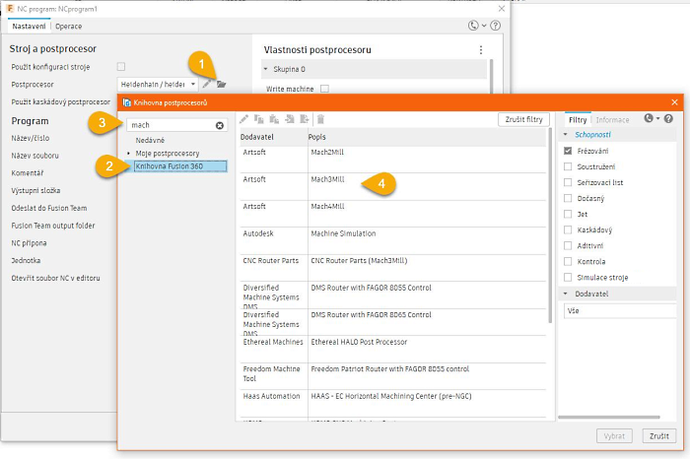
Task: Click the copy icon in the library toolbar
Action: click(259, 119)
